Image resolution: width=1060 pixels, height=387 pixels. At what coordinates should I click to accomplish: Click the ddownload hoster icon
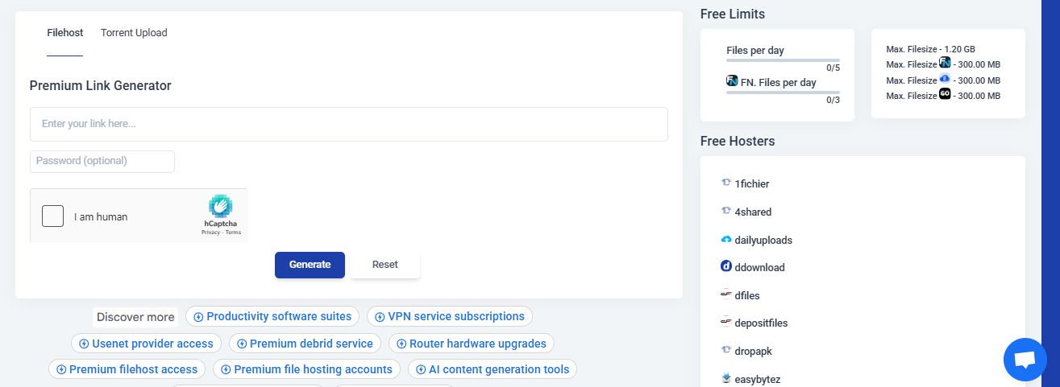point(726,266)
